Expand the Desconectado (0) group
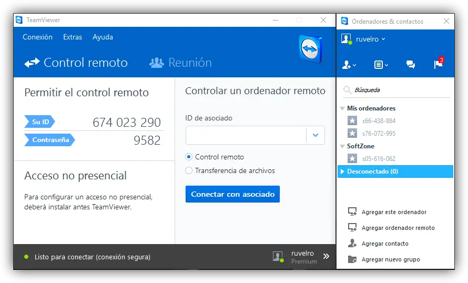This screenshot has height=283, width=468. pyautogui.click(x=343, y=171)
